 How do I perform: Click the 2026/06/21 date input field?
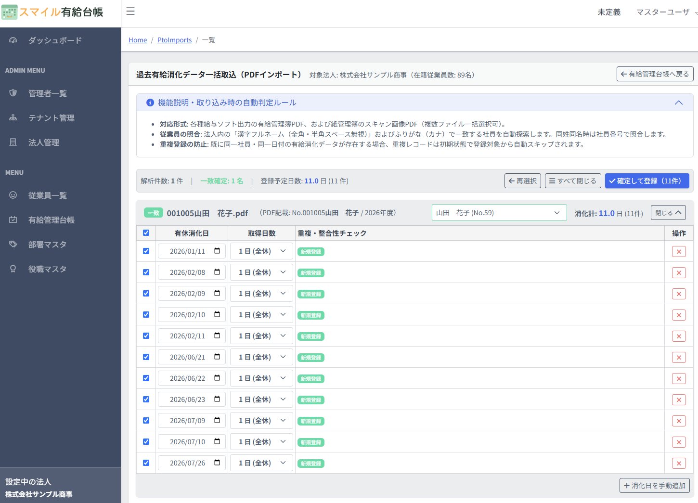(192, 357)
